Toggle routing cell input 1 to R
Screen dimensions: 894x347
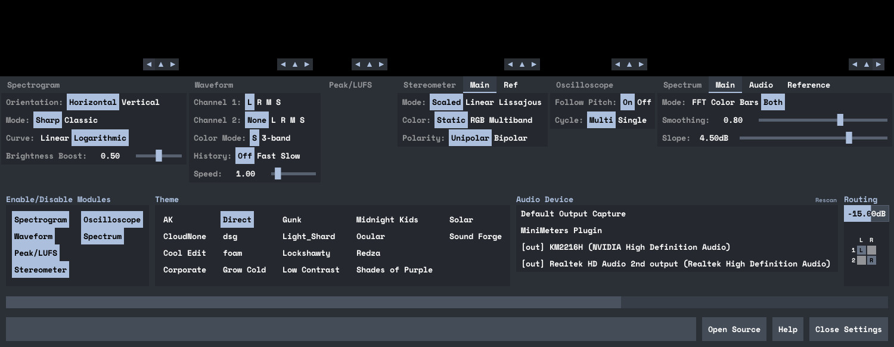point(871,250)
